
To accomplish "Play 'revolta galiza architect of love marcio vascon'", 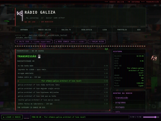I will [63, 100].
